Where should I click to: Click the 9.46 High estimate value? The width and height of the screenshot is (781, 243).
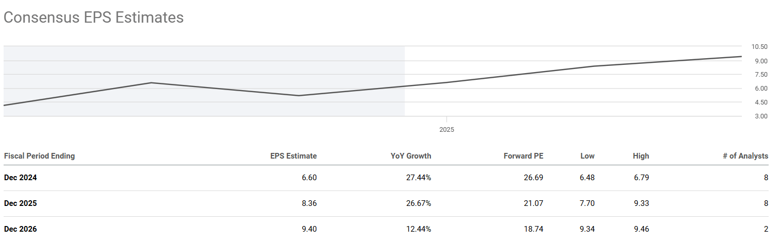pyautogui.click(x=641, y=229)
